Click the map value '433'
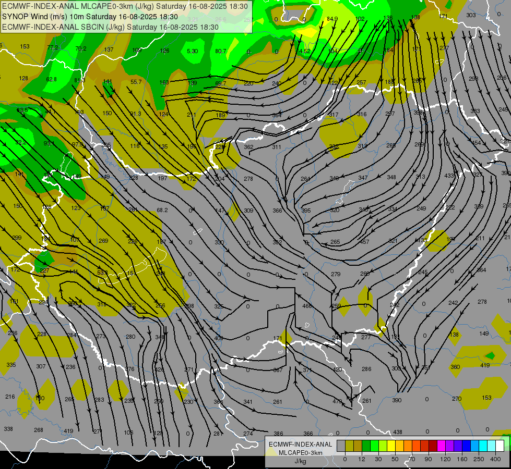The height and width of the screenshot is (469, 511). pyautogui.click(x=449, y=176)
